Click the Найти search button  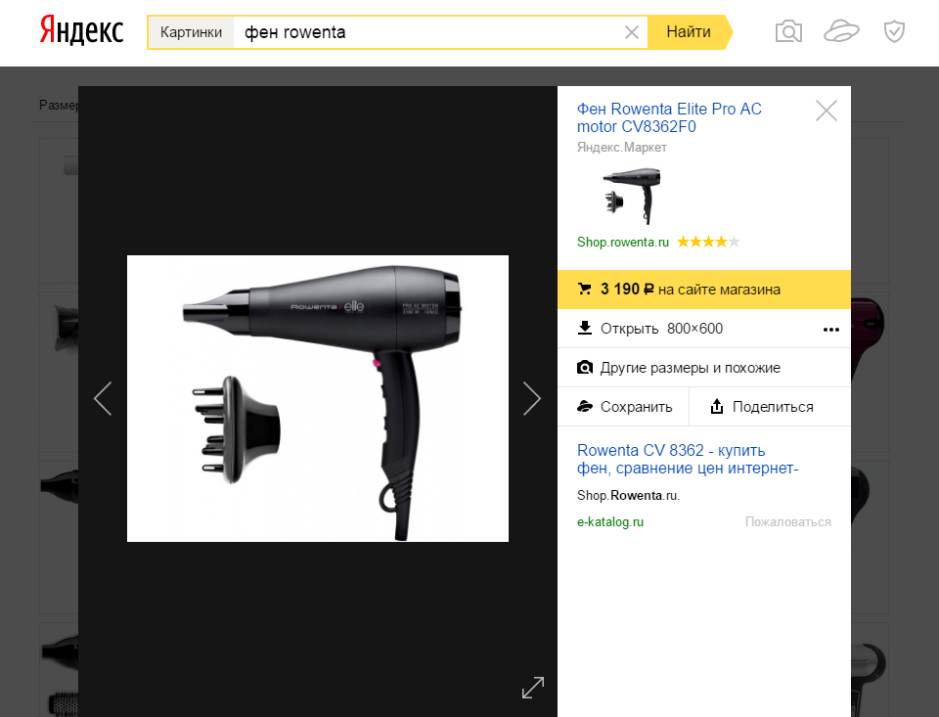(690, 32)
